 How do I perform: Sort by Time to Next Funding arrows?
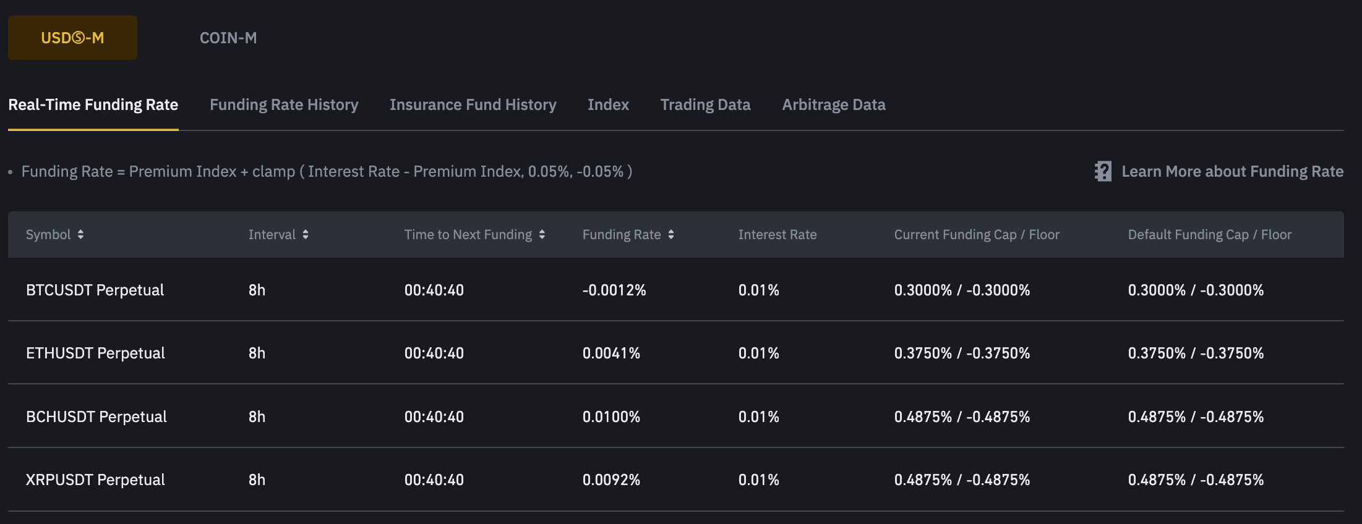point(542,234)
